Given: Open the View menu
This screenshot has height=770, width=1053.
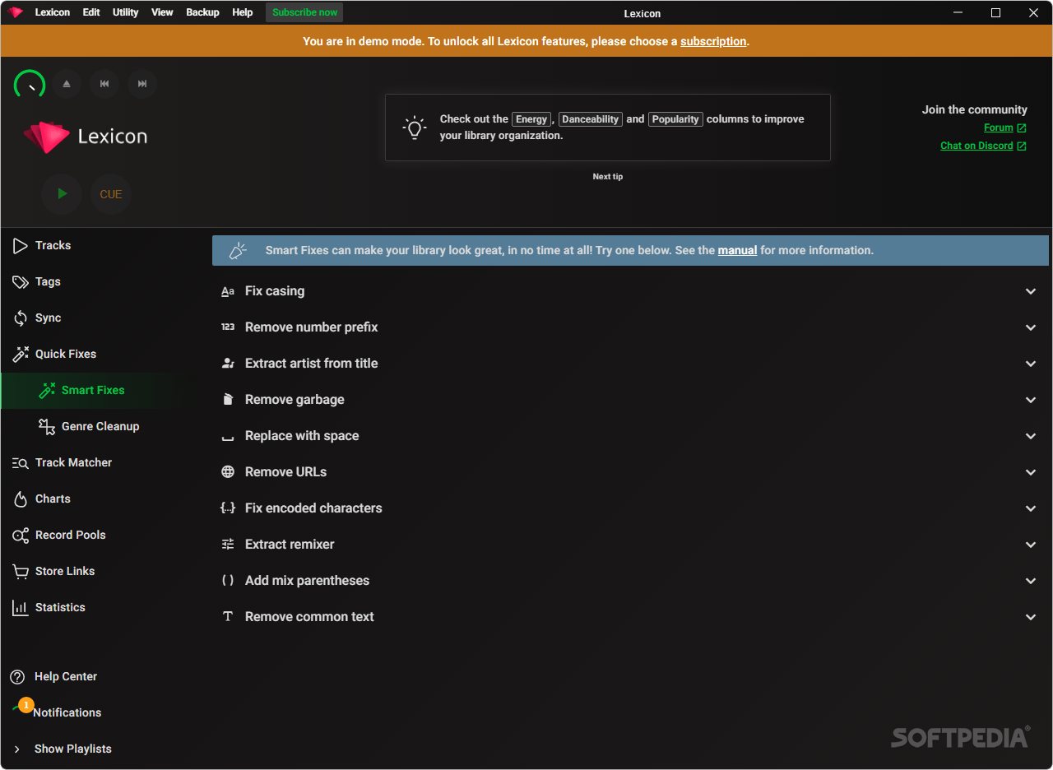Looking at the screenshot, I should click(163, 12).
